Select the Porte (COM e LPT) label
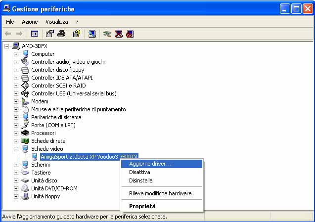This screenshot has height=222, width=315. coord(53,125)
